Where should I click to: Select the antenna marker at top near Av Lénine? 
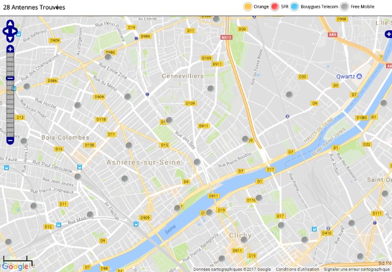[216, 19]
